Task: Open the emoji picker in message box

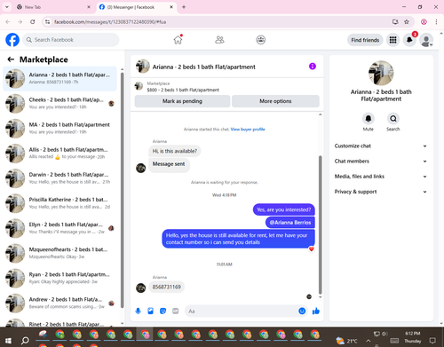Action: click(302, 311)
